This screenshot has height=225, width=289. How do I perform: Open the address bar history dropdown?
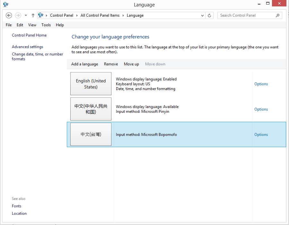coord(202,16)
